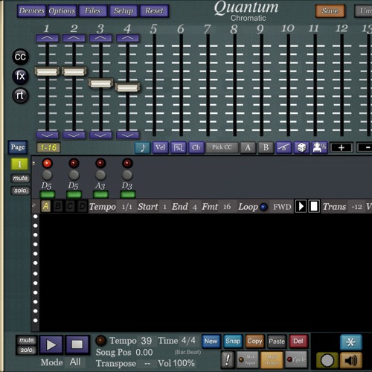Toggle the red LED above D3 track
Image resolution: width=372 pixels, height=372 pixels.
tap(127, 164)
